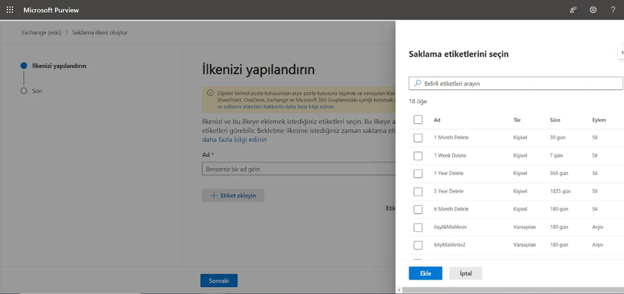
Task: Sort by the Süre column header
Action: [x=555, y=120]
